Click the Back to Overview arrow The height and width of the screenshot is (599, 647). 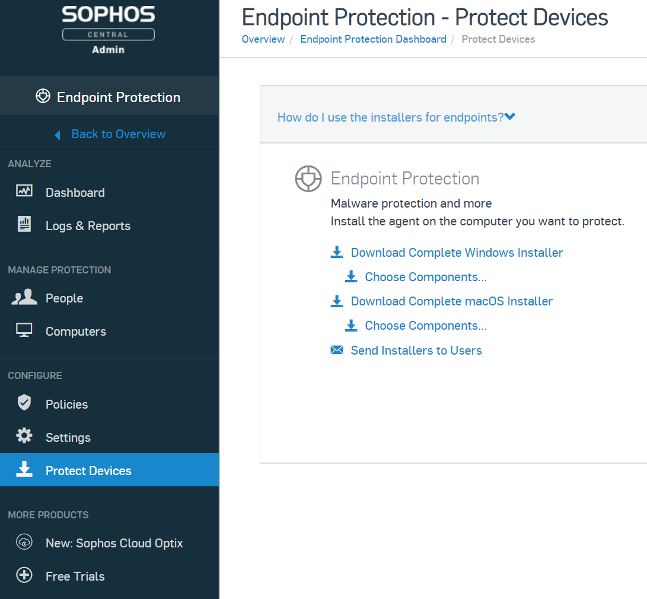58,135
